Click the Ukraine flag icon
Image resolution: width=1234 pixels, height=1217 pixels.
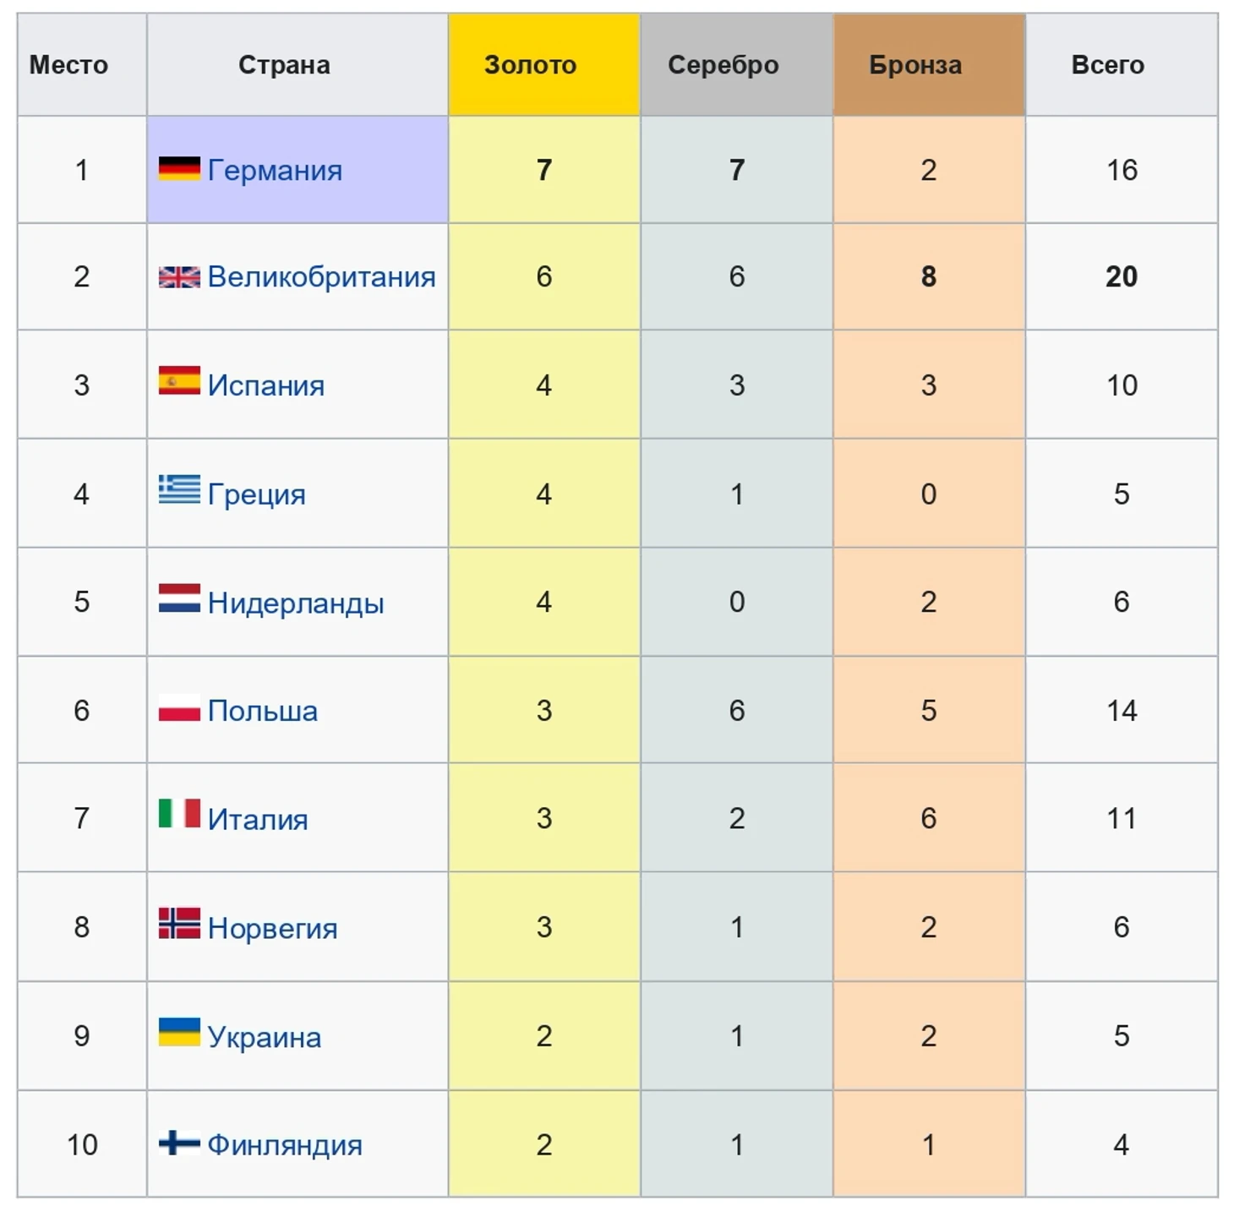tap(179, 1032)
